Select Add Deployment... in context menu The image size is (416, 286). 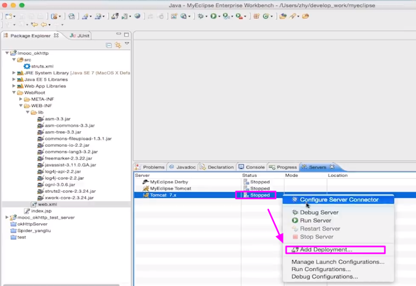[x=326, y=250]
